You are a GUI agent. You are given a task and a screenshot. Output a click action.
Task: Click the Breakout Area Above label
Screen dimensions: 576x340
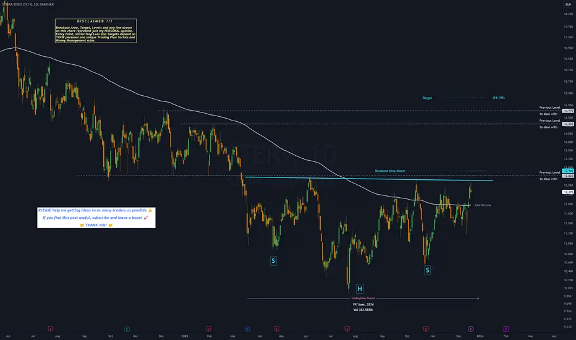point(390,171)
